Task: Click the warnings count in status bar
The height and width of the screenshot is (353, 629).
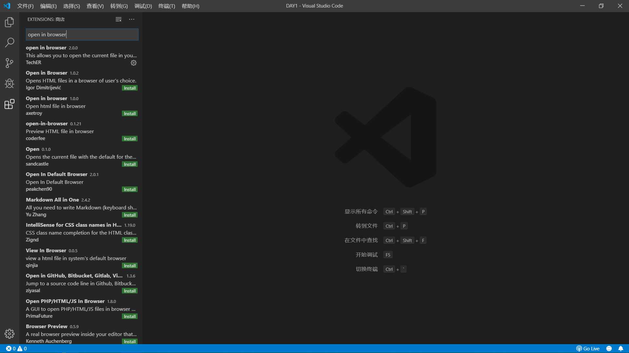Action: pos(22,349)
